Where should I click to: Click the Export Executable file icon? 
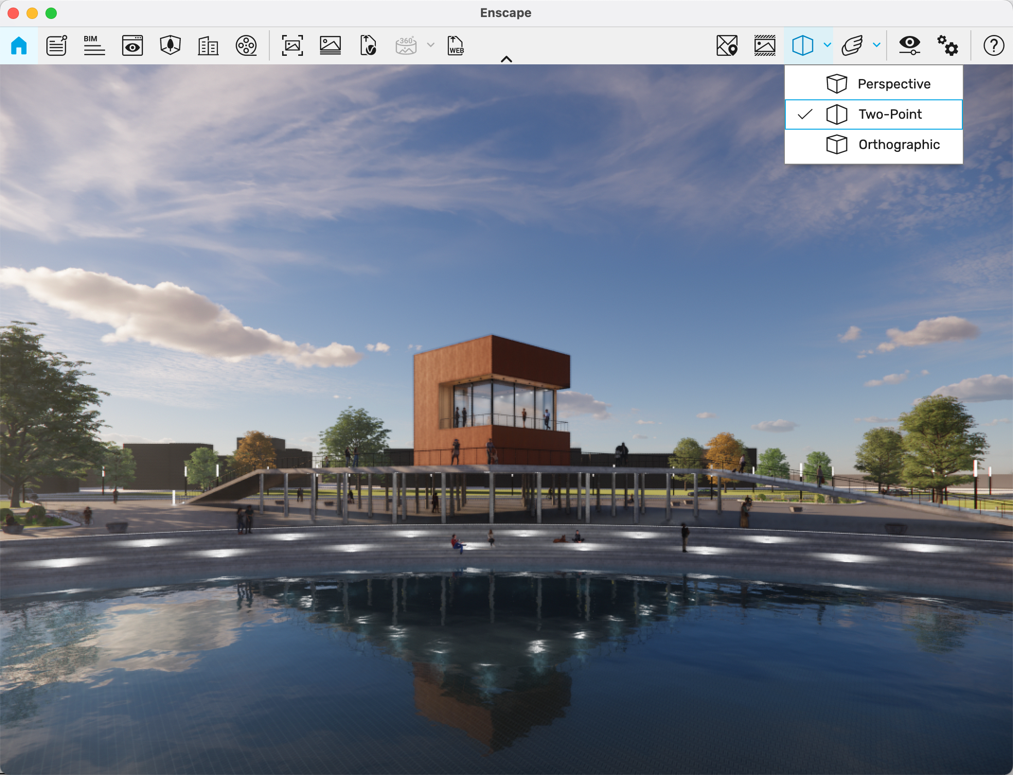point(368,46)
